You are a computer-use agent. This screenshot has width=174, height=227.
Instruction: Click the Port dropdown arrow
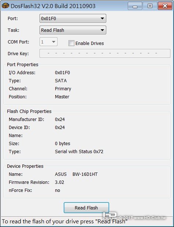[102, 19]
